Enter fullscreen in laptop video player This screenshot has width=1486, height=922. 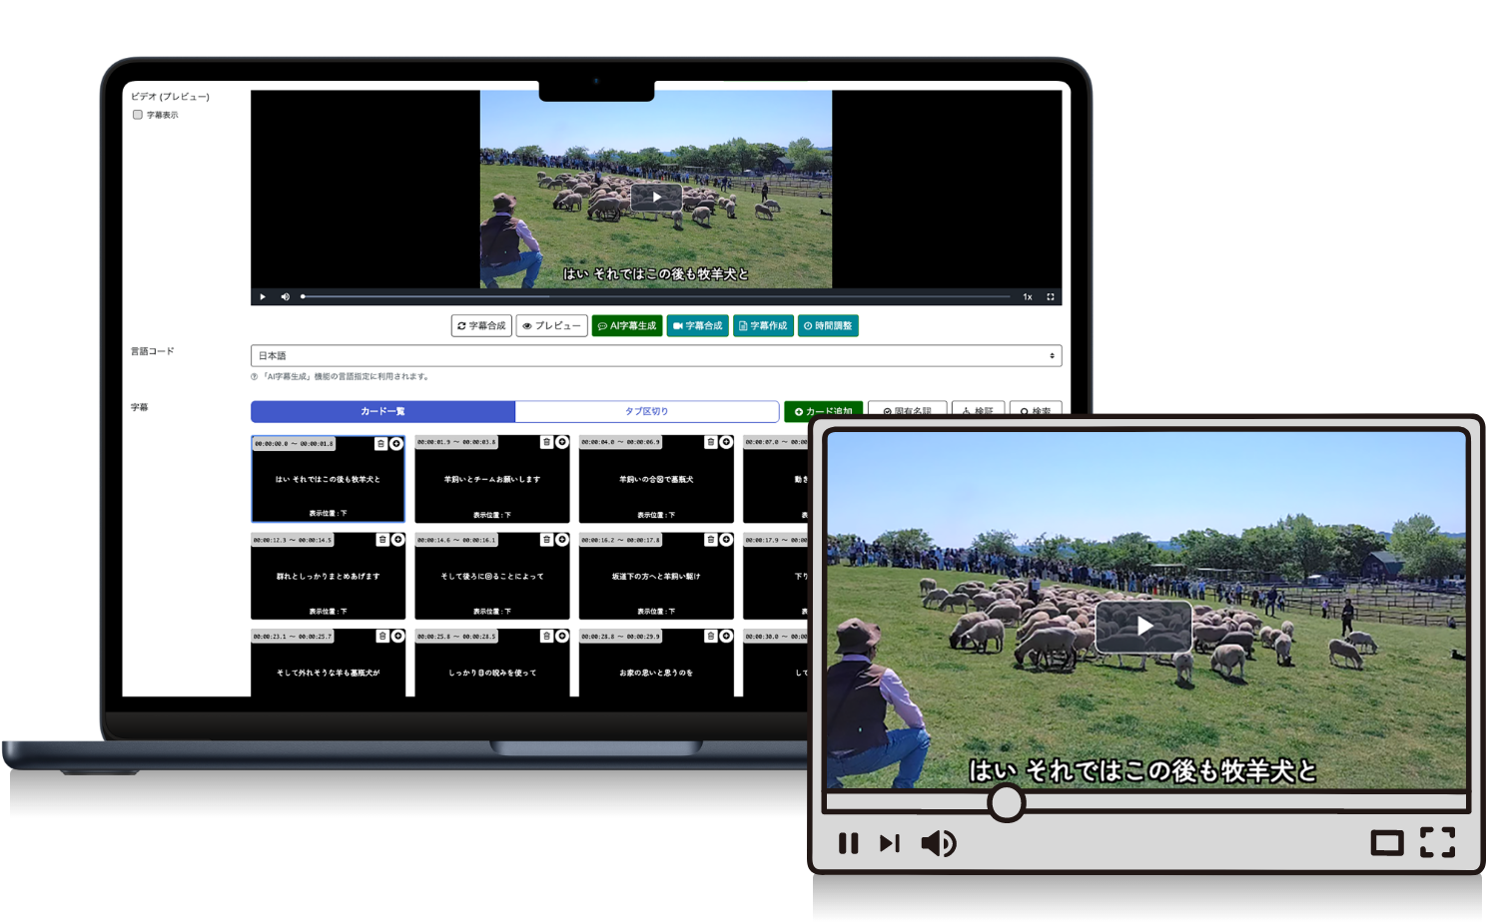click(x=1050, y=297)
